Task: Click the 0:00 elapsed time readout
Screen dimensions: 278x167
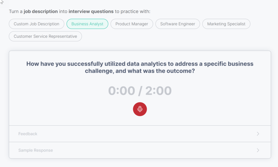Action: pyautogui.click(x=121, y=91)
